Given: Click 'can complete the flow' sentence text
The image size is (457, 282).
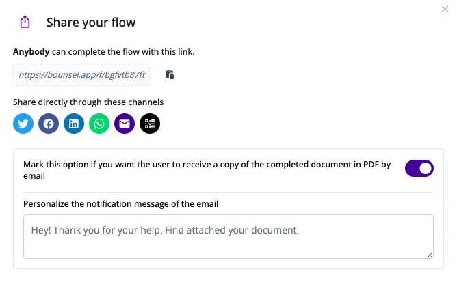Looking at the screenshot, I should pyautogui.click(x=123, y=52).
